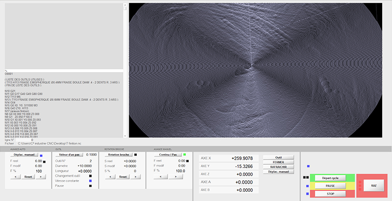Screen dimensions: 392x201
Task: Click the FERMER button
Action: click(278, 162)
